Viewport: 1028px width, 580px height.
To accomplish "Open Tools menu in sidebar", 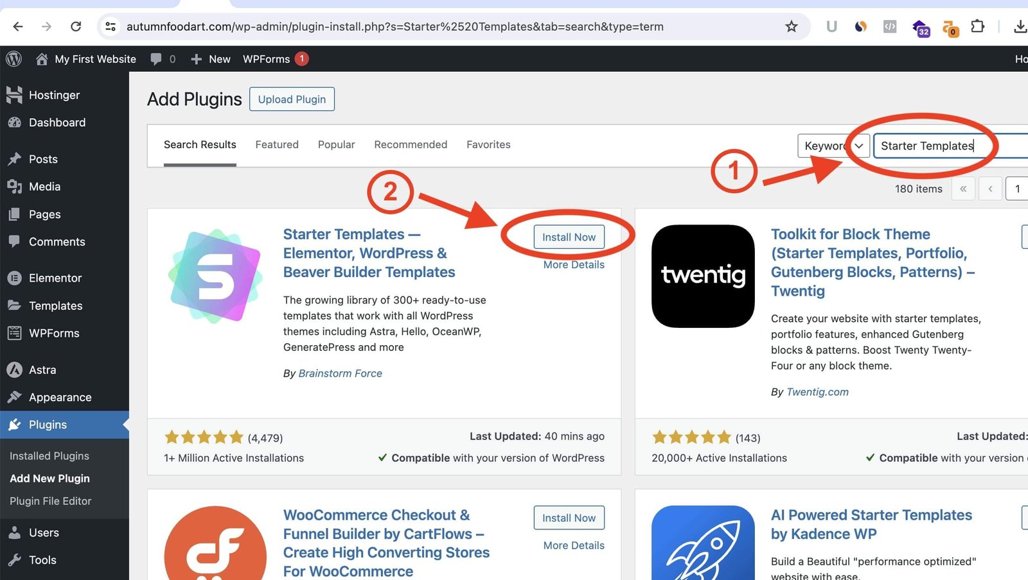I will click(64, 560).
